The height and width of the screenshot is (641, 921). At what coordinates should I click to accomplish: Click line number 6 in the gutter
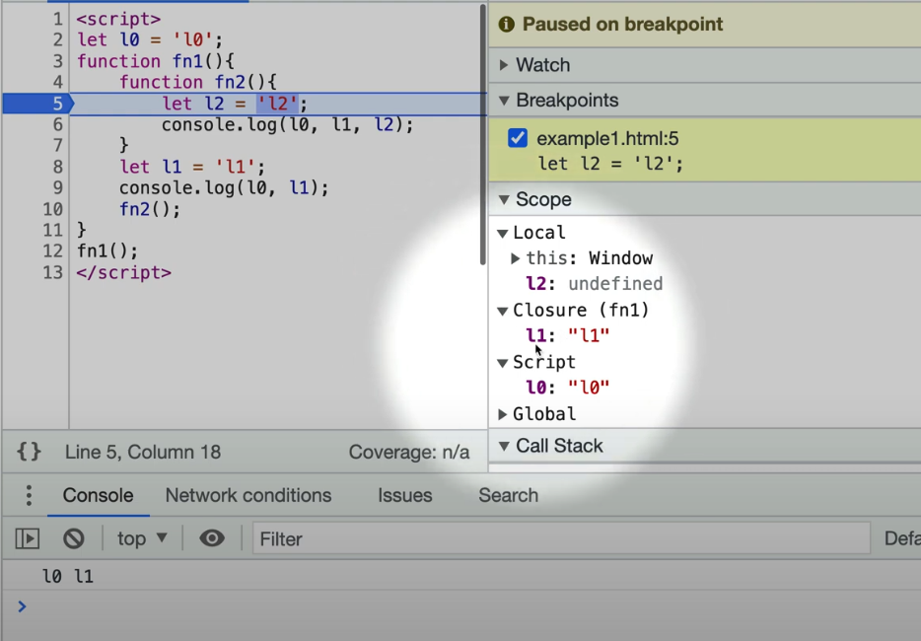pos(57,124)
